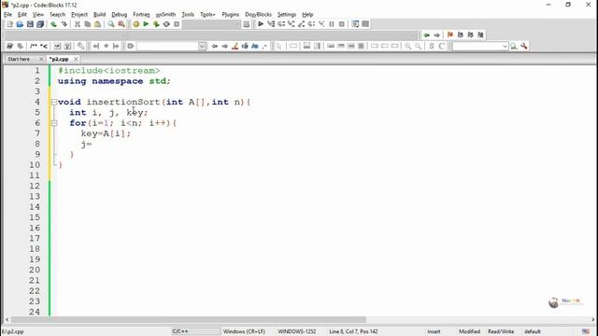Pause the debugger
This screenshot has height=336, width=598.
click(x=332, y=24)
